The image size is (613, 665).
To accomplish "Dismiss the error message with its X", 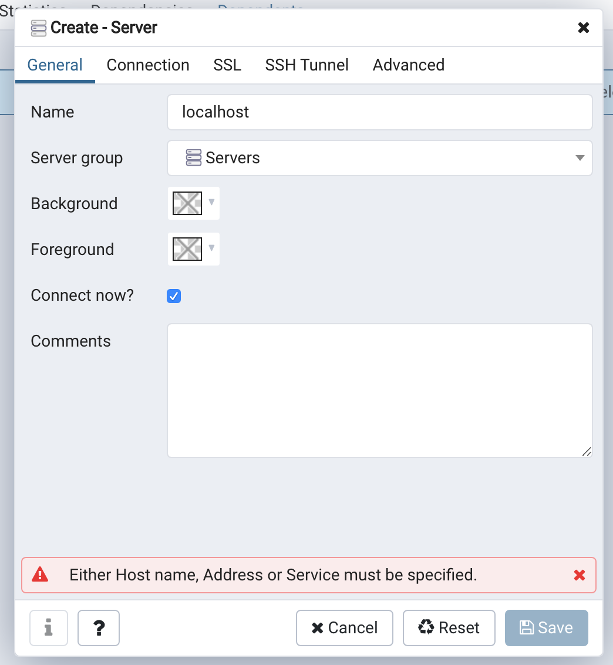I will (580, 575).
